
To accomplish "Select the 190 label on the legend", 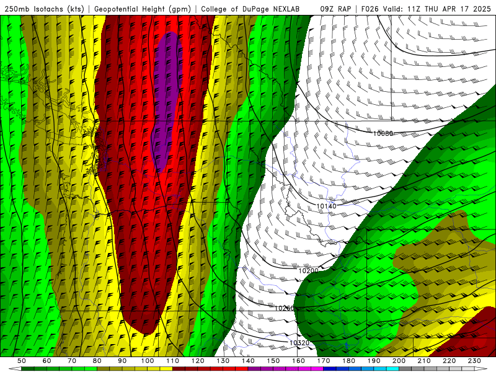I will click(374, 361).
